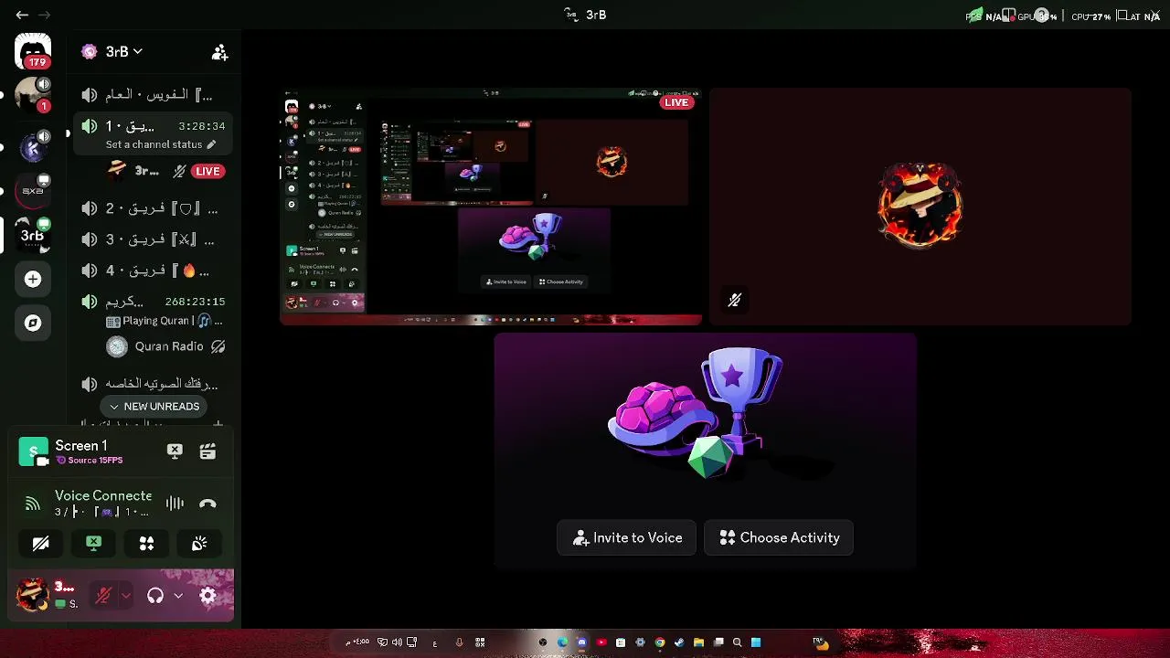Open the Quran voice channel with timer 268:23:15
Viewport: 1170px width, 658px height.
(153, 302)
